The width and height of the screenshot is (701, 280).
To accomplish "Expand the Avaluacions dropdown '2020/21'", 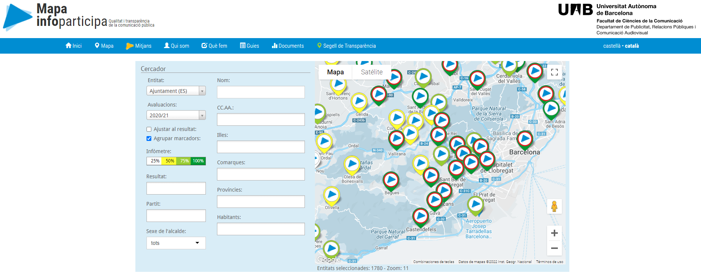I will (x=176, y=115).
